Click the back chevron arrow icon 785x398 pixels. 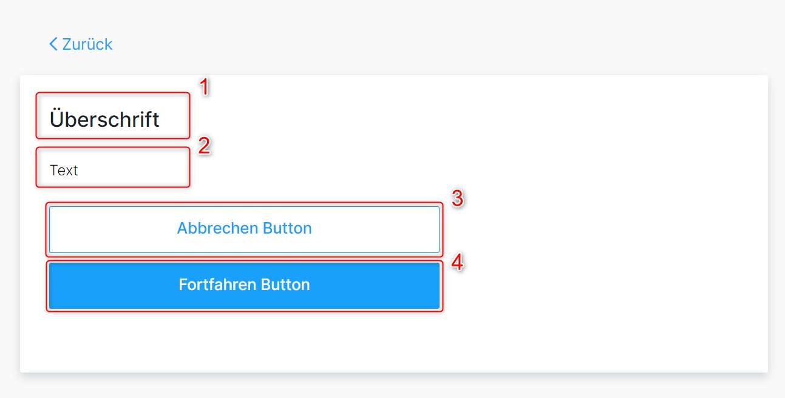53,44
